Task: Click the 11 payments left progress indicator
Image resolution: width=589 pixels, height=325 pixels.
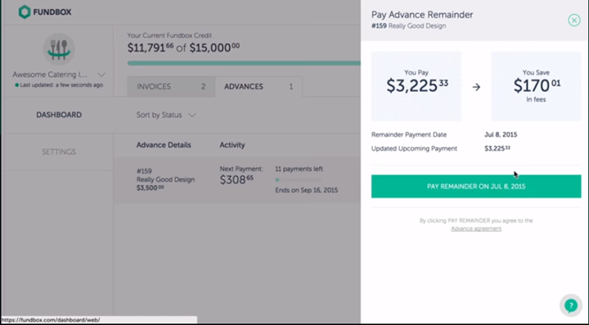Action: click(299, 180)
